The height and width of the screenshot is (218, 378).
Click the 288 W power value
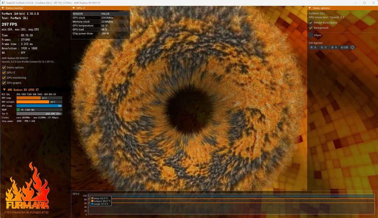pyautogui.click(x=105, y=34)
